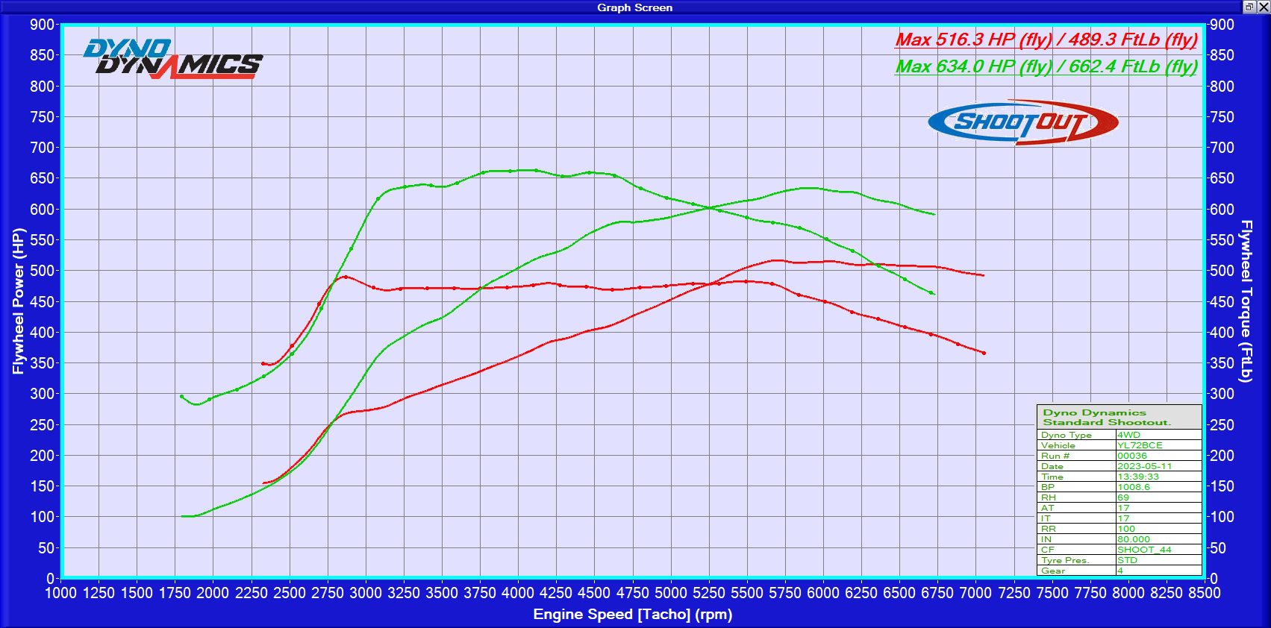Click the Dyno Dynamics logo
The image size is (1271, 628).
click(x=172, y=58)
